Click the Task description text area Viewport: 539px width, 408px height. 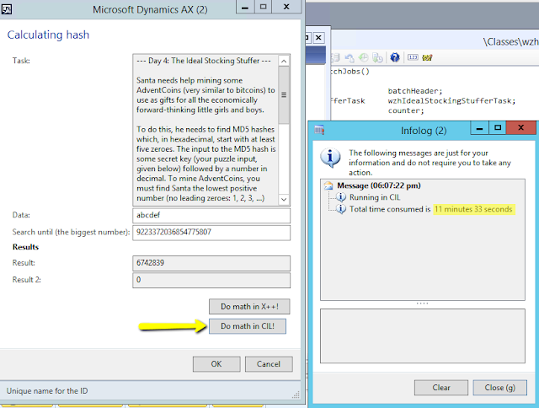(x=205, y=130)
